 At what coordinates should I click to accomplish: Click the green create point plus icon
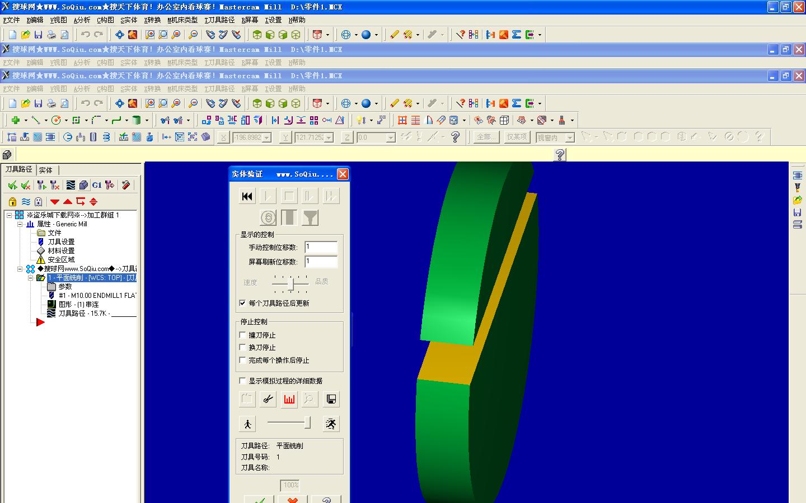[15, 120]
